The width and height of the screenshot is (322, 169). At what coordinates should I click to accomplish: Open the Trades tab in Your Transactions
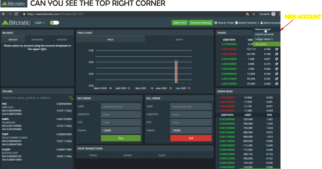click(93, 155)
